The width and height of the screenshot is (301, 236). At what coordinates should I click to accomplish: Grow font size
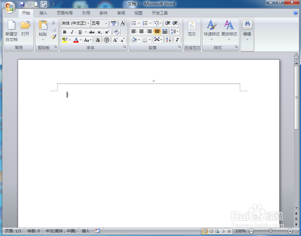[x=115, y=40]
